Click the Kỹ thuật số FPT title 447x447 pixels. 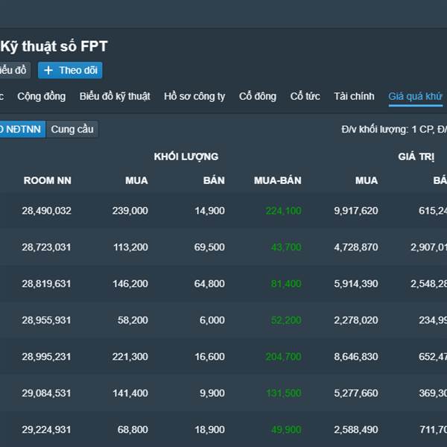[x=54, y=46]
